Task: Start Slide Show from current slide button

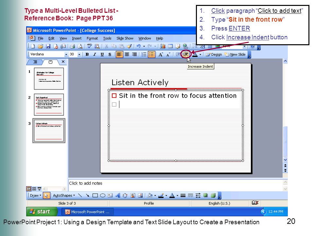Action: coord(39,189)
